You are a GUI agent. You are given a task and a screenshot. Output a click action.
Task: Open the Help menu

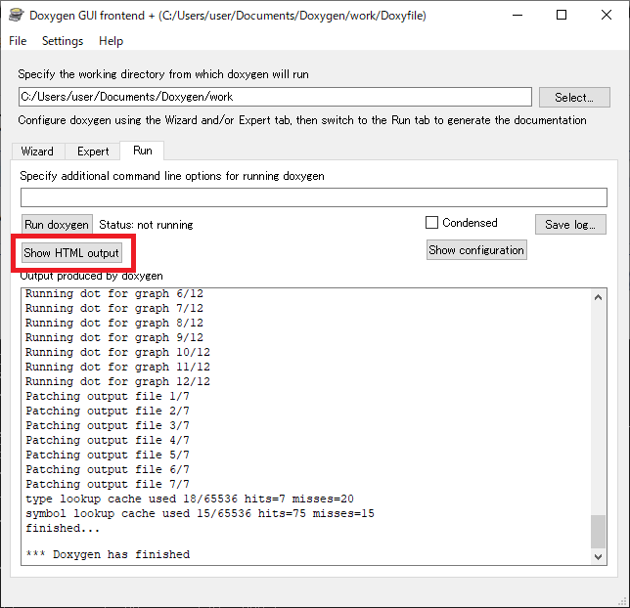coord(112,41)
